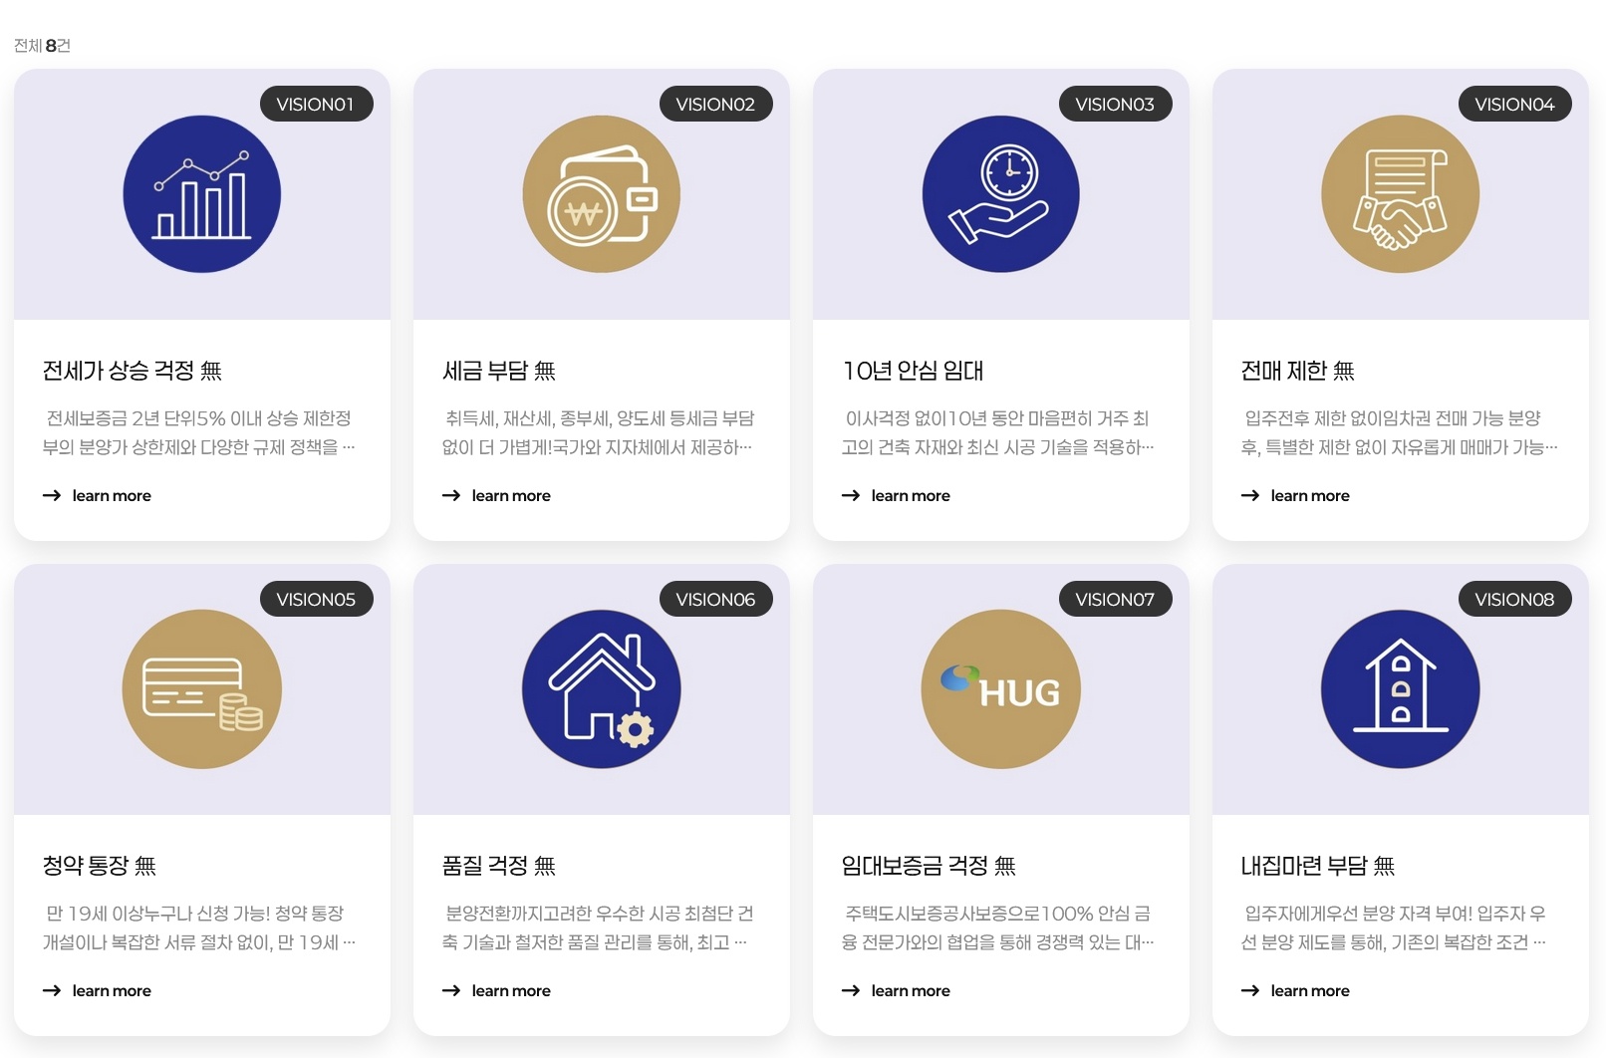
Task: Select the 임대보증금 걱정 無 card title
Action: click(x=929, y=866)
